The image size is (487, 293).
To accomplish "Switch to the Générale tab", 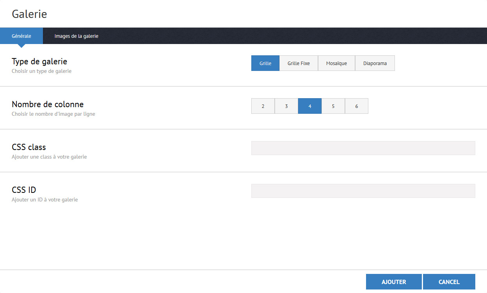I will click(x=21, y=36).
